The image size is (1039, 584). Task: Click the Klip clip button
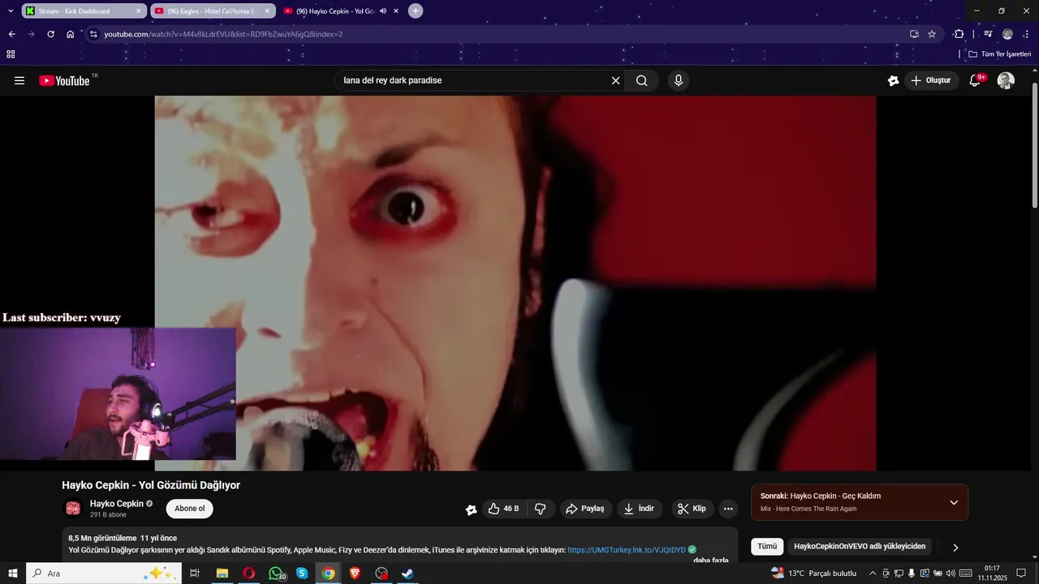pos(692,509)
